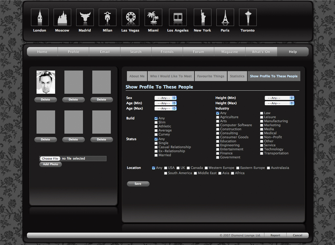The image size is (335, 245).
Task: Open the Los Angeles film strip icon
Action: click(178, 17)
